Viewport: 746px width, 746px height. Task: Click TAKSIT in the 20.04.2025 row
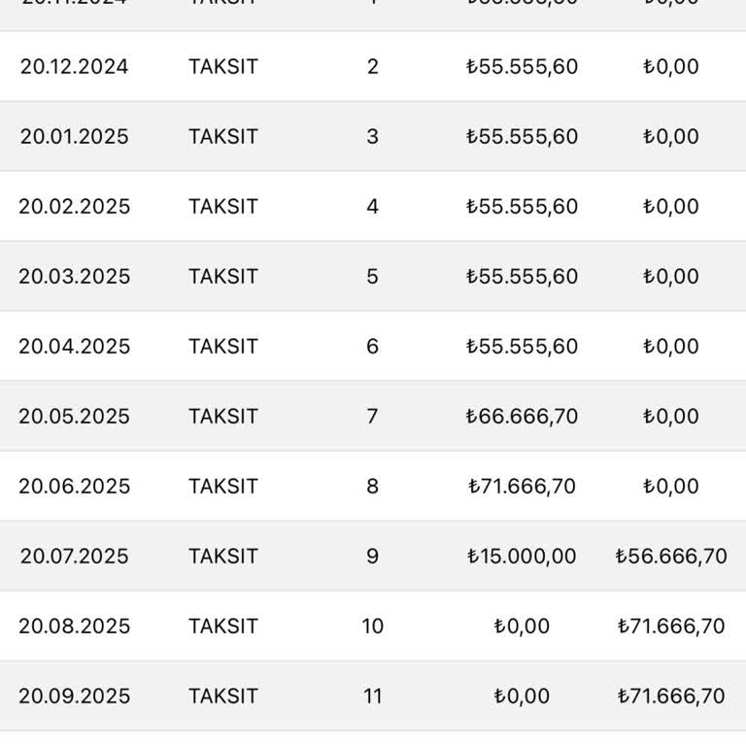(x=223, y=347)
